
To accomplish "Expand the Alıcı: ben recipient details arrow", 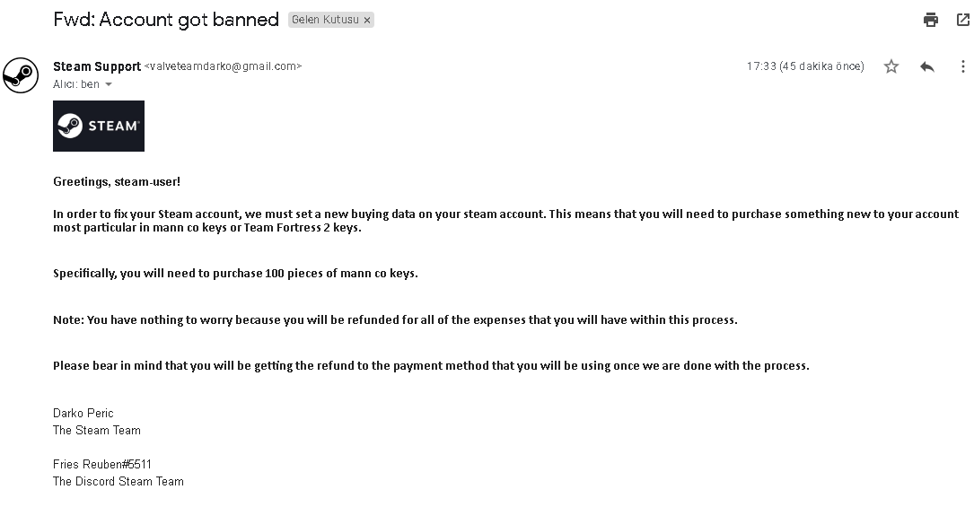I will click(x=109, y=84).
